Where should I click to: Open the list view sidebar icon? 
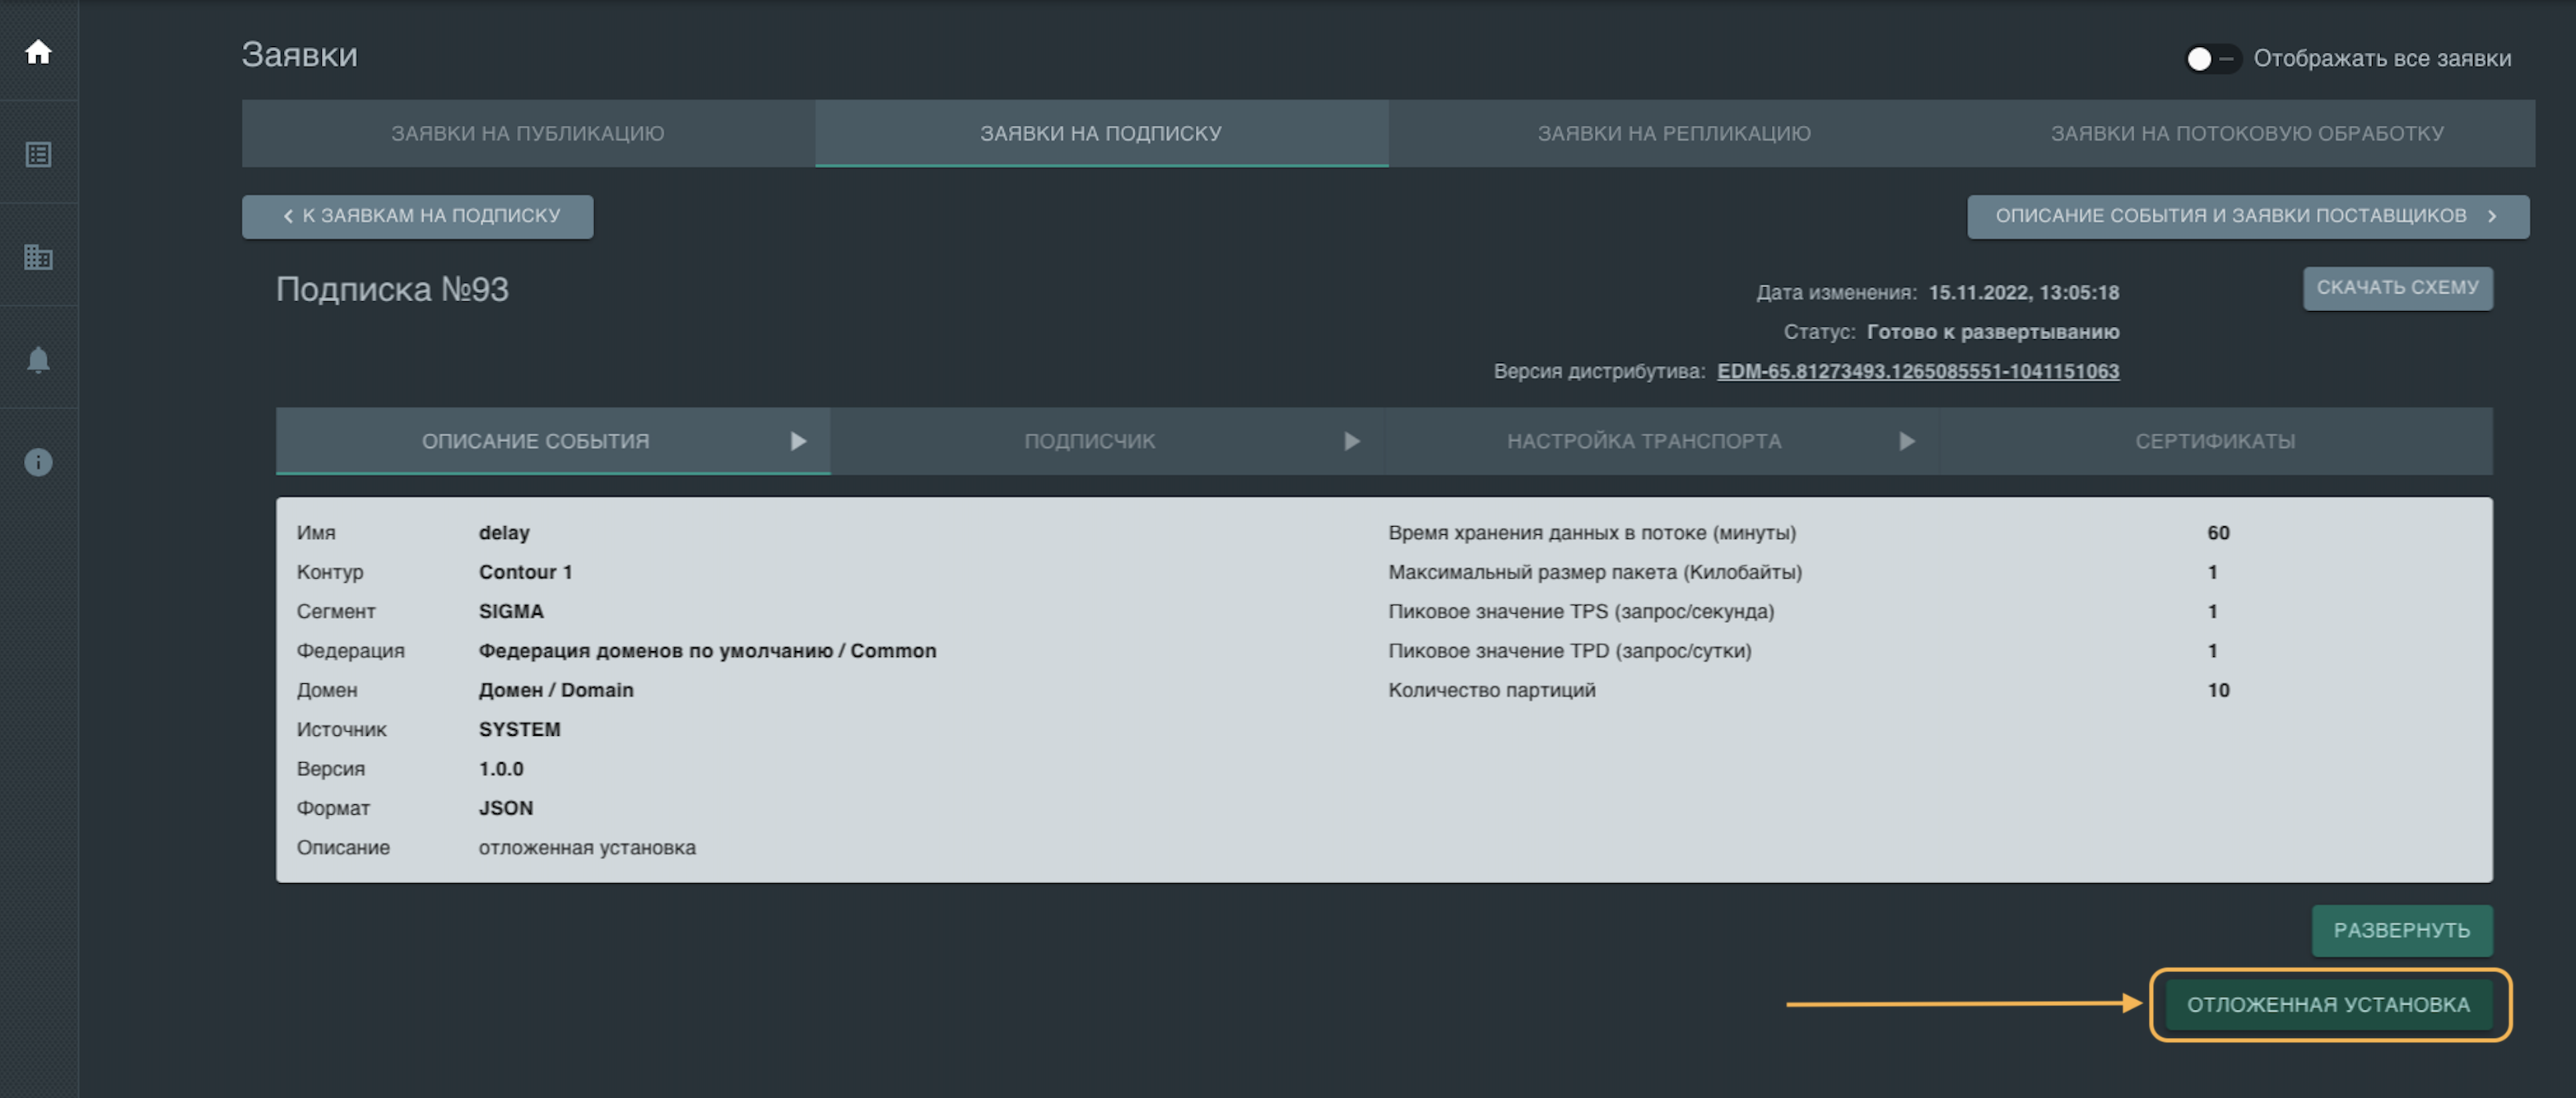click(38, 155)
